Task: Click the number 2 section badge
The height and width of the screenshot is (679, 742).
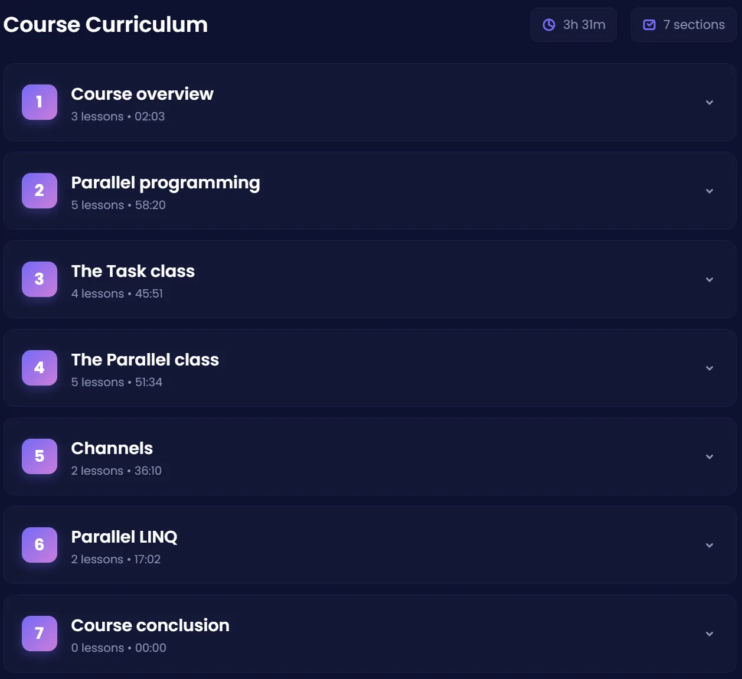Action: 40,191
